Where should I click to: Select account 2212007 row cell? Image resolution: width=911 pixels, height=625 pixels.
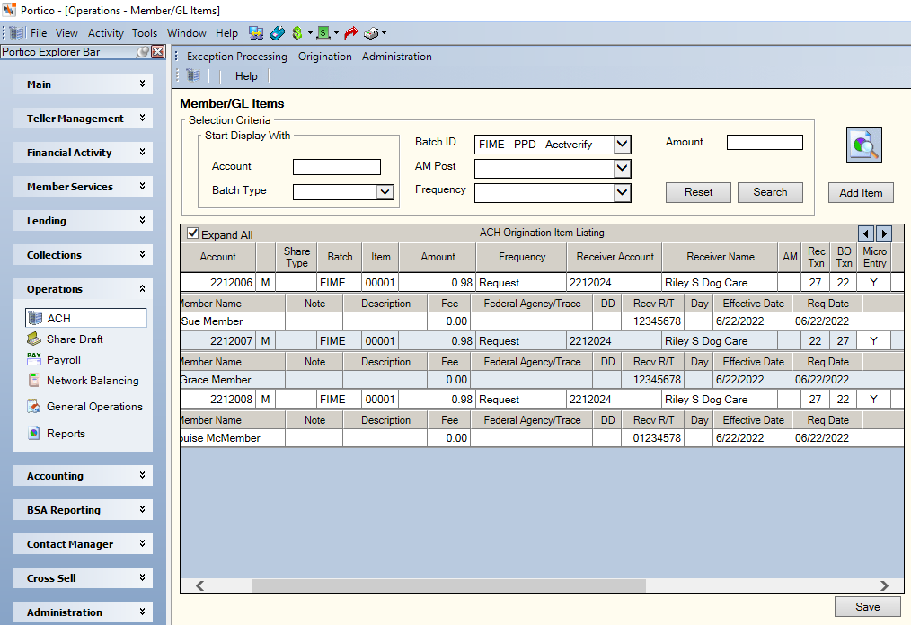click(x=218, y=341)
